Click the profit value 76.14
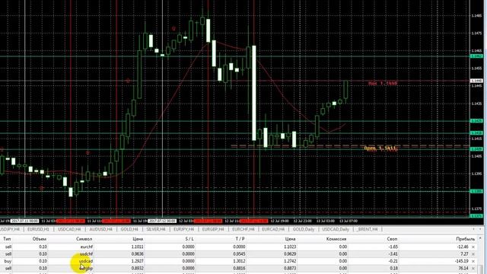Viewport: 487px width, 274px height. point(463,268)
